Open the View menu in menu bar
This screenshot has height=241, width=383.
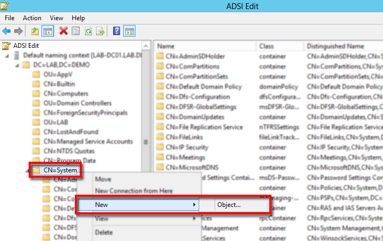(x=56, y=18)
